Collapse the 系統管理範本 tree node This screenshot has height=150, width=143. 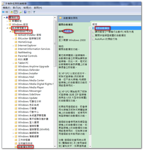click(x=7, y=28)
